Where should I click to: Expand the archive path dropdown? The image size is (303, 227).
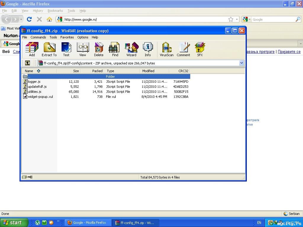[x=241, y=63]
